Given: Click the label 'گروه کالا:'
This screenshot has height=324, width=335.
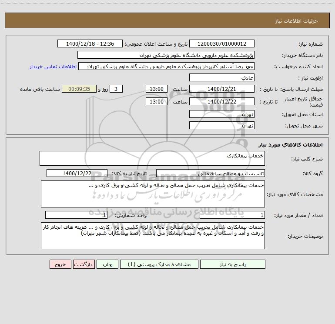Looking at the screenshot, I should [x=312, y=174].
